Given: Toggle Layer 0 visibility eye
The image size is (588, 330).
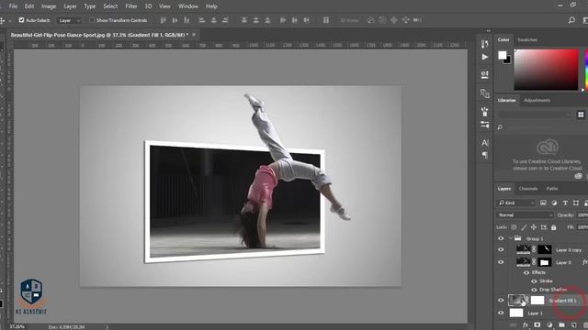Looking at the screenshot, I should click(x=501, y=262).
